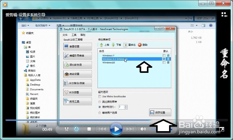This screenshot has height=140, width=233.
Task: Select 文档 library in Explorer sidebar
Action: (31, 61)
